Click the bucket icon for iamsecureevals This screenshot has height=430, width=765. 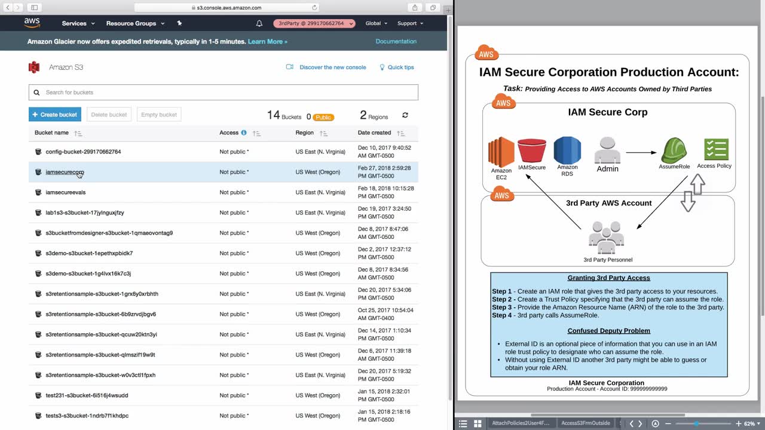tap(38, 192)
